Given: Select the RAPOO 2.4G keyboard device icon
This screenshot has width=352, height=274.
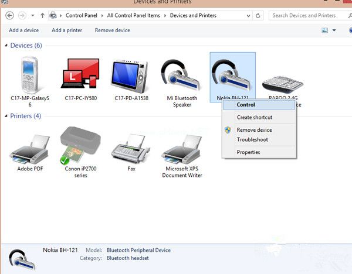Looking at the screenshot, I should tap(283, 84).
